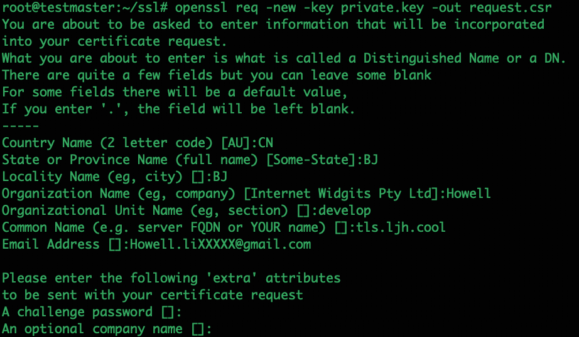Screen dimensions: 579x337
Task: Click the request.csr output filename
Action: [x=511, y=8]
